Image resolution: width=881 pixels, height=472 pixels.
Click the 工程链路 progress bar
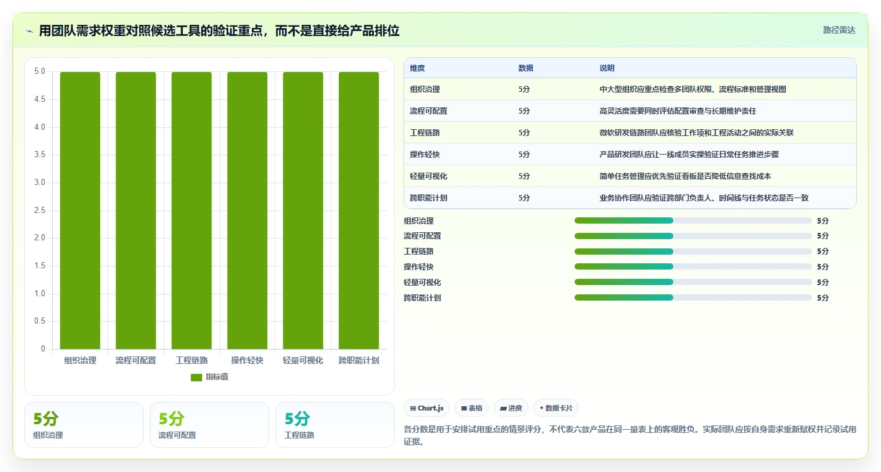(x=693, y=252)
